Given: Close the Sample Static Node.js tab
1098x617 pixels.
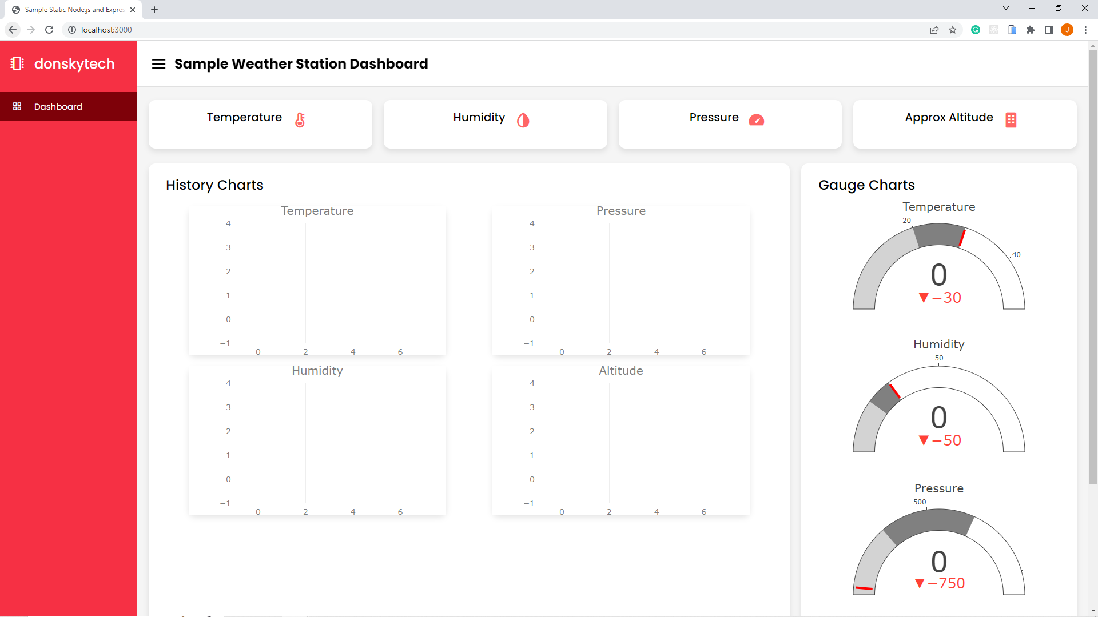Looking at the screenshot, I should pos(133,10).
